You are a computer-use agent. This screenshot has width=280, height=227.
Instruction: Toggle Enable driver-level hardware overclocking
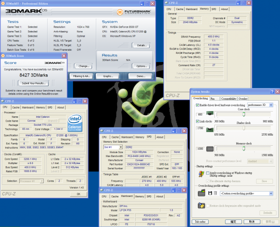pos(197,105)
